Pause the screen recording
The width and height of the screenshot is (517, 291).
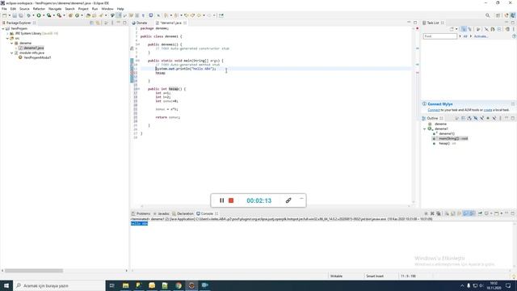click(221, 200)
